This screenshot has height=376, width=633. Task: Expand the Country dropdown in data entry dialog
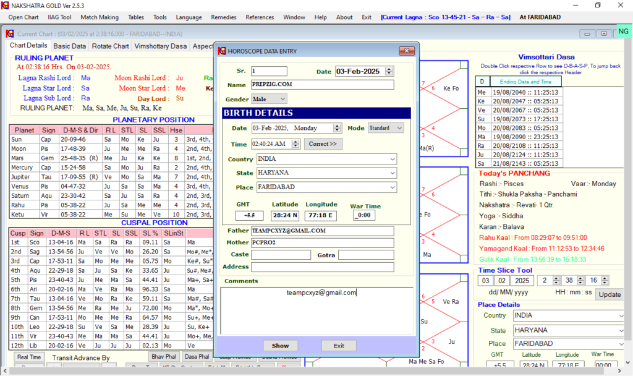tap(393, 159)
